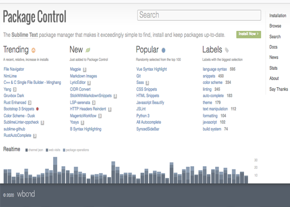The height and width of the screenshot is (207, 290).
Task: Open the color scheme label
Action: 212,82
